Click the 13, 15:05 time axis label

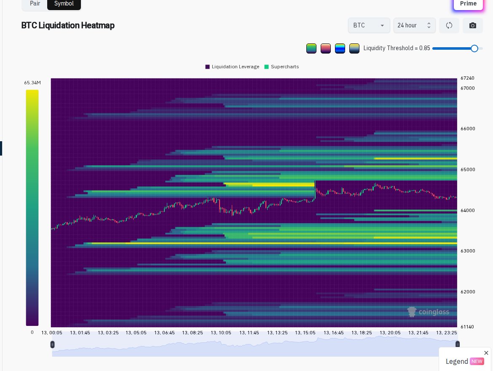[x=305, y=333]
